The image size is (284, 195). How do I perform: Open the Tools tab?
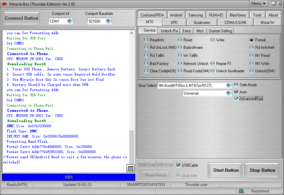click(257, 15)
